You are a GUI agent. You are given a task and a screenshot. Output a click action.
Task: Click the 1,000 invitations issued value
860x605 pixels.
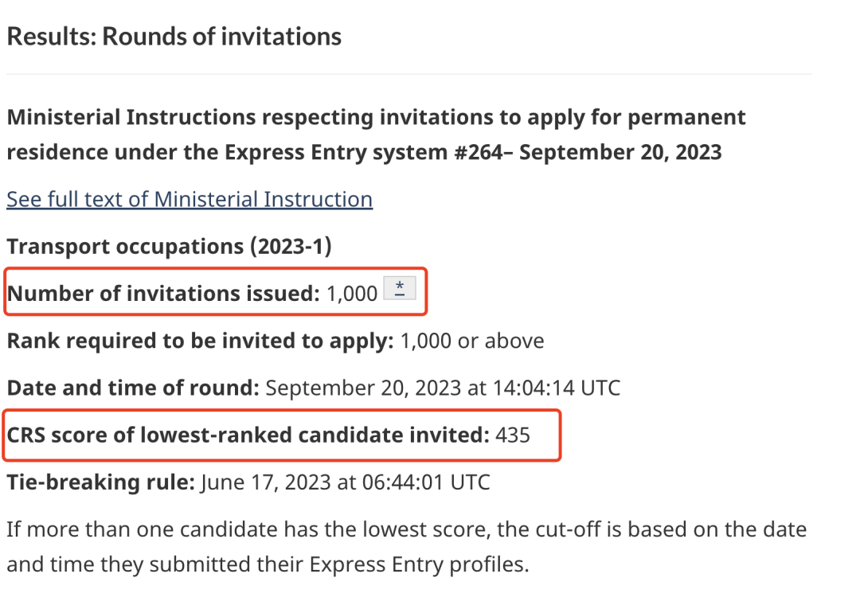coord(352,294)
